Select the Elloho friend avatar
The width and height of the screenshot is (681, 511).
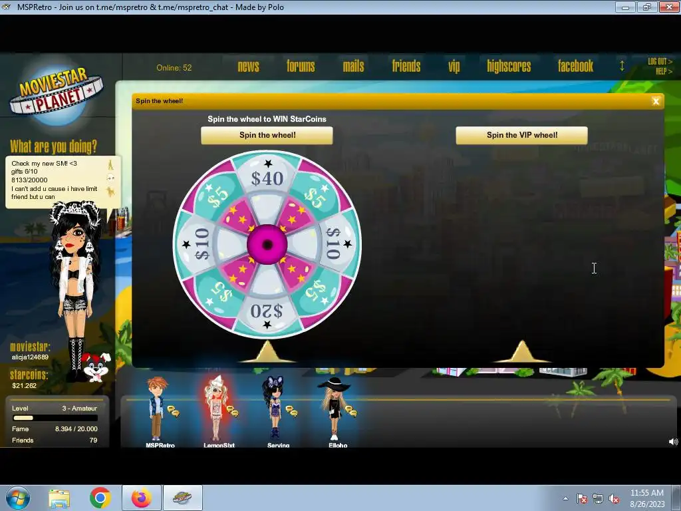[334, 409]
